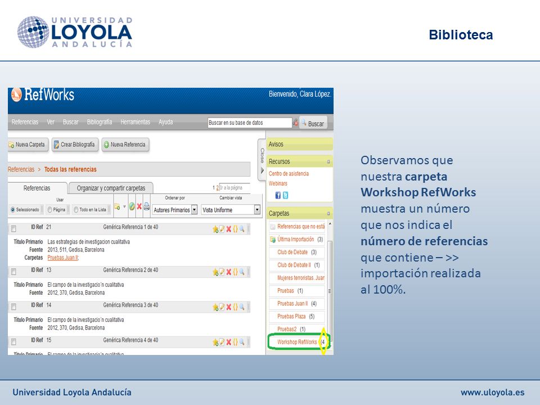Click the toolbar delete red X icon
The width and height of the screenshot is (540, 405).
coord(139,206)
